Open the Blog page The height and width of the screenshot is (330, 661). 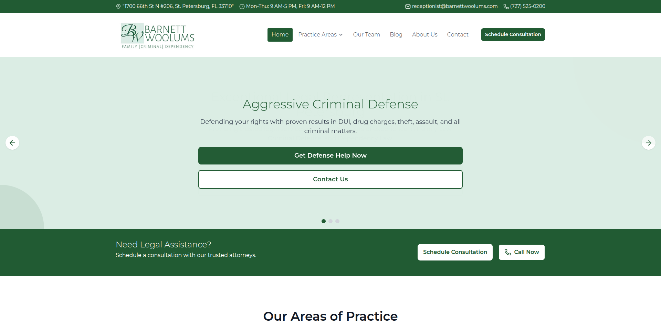tap(396, 35)
